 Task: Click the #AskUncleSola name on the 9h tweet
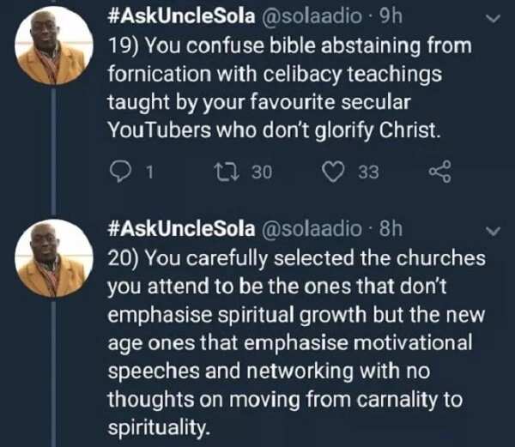(181, 16)
